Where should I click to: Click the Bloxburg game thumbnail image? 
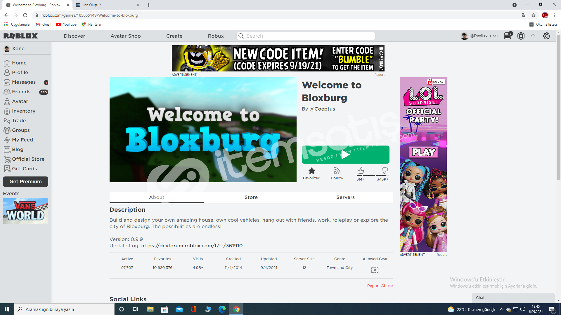click(203, 130)
